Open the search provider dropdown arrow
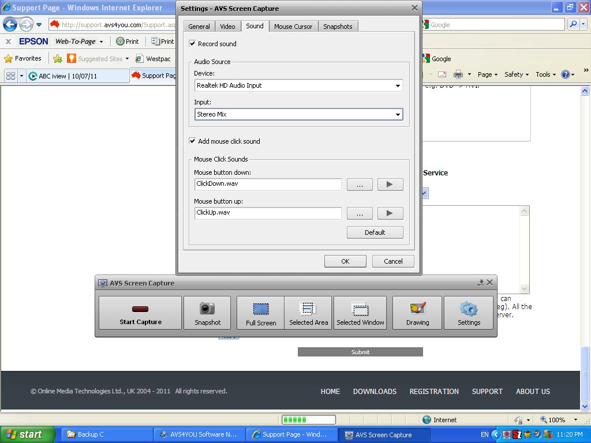 click(x=583, y=24)
